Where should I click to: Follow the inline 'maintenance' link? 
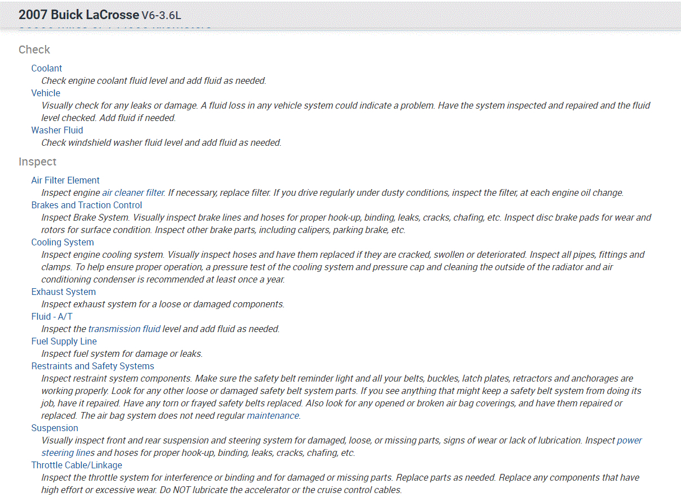click(273, 415)
